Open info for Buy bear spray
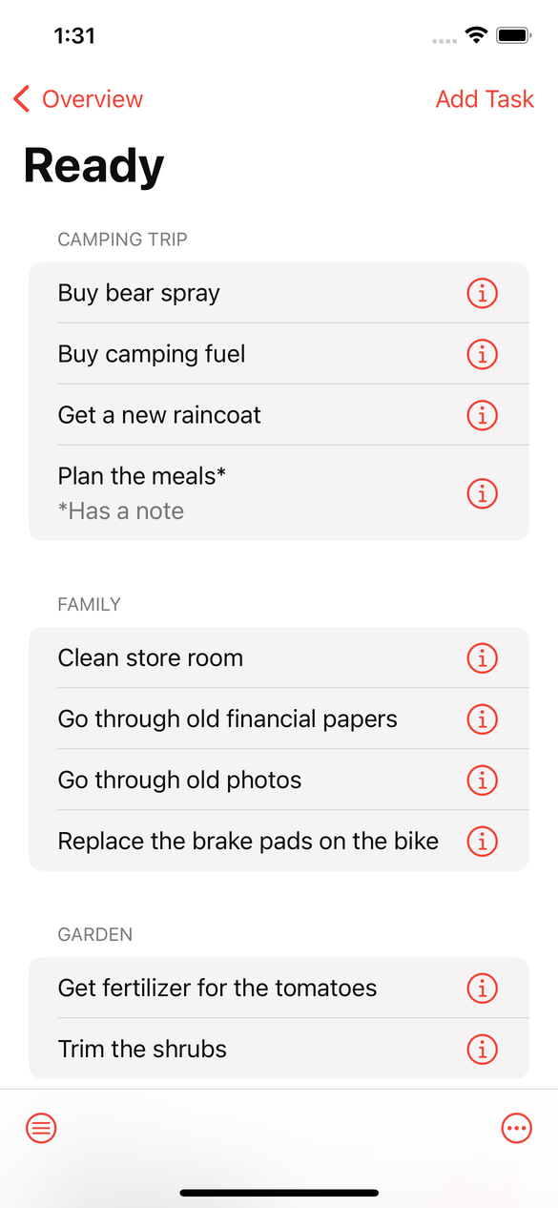 pos(482,293)
